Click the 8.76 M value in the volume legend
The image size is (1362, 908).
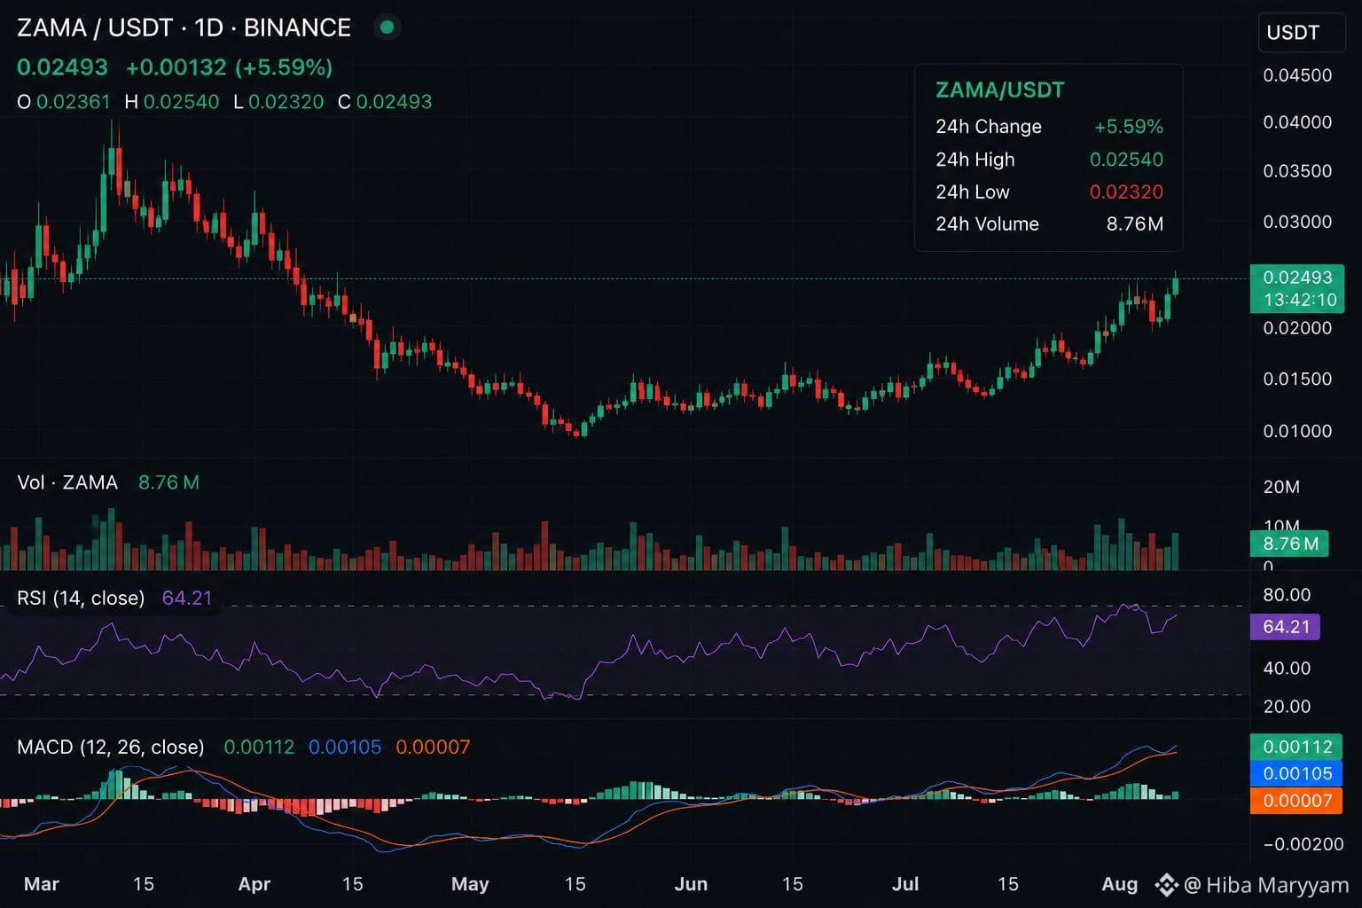click(x=168, y=482)
